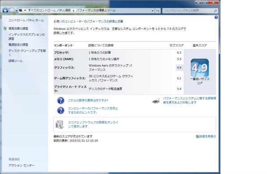Open the address bar history dropdown arrow
Screen dimensions: 267x174
(152, 11)
